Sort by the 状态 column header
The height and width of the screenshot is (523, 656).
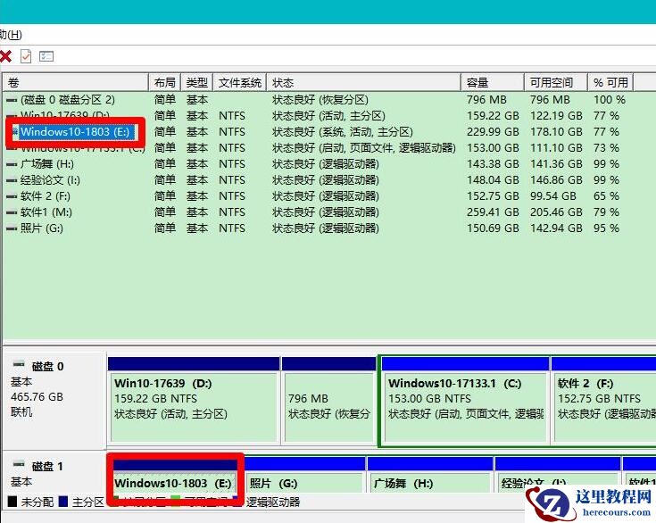pos(363,82)
